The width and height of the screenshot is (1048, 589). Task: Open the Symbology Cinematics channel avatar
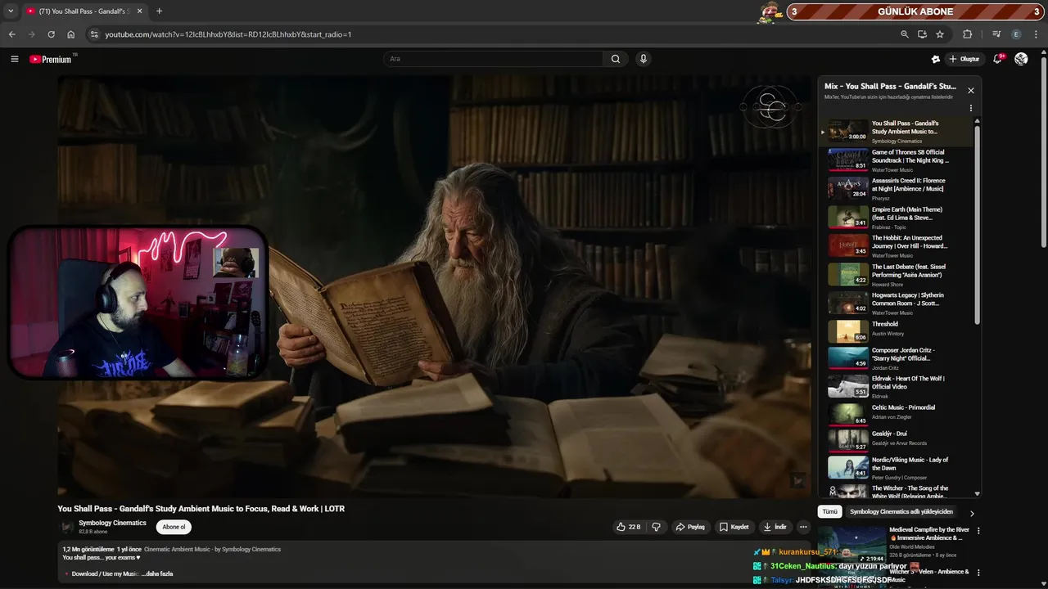coord(66,528)
